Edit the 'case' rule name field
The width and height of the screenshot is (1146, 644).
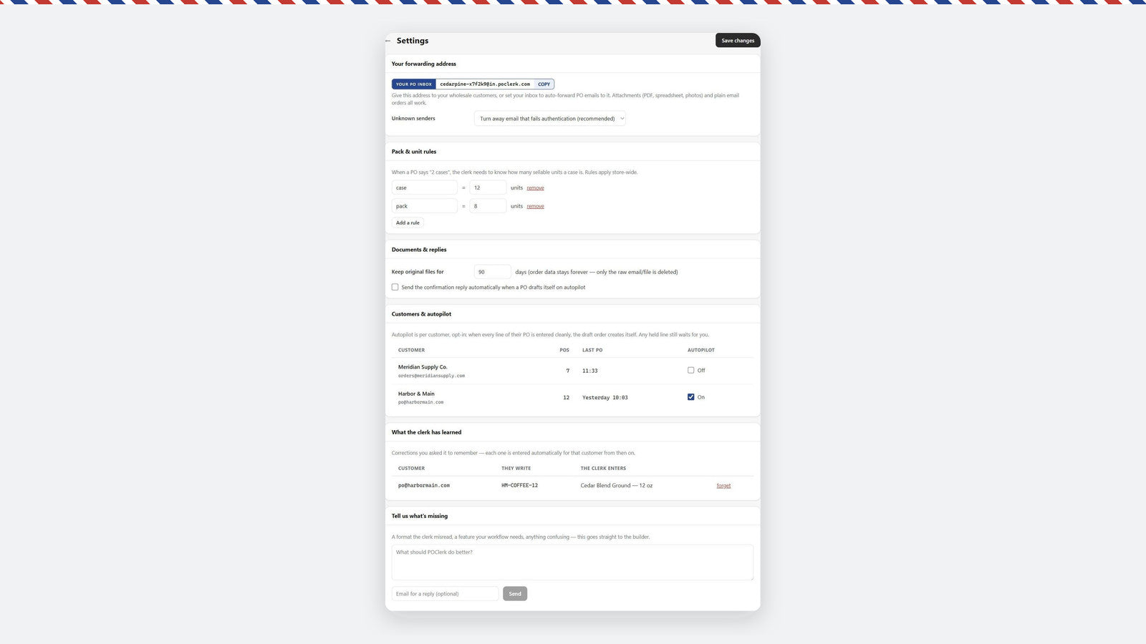[x=424, y=187]
